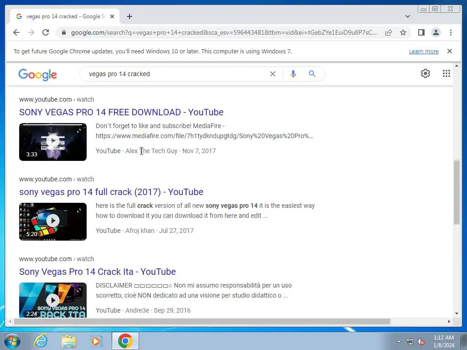
Task: Click the vertical scrollbar thumb
Action: coord(457,192)
